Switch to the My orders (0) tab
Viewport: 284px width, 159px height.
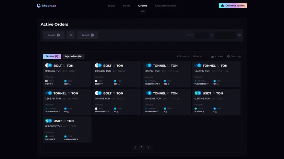point(73,56)
